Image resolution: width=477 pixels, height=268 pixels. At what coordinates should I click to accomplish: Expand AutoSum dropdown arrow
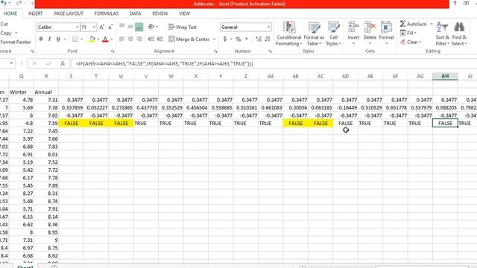click(432, 24)
